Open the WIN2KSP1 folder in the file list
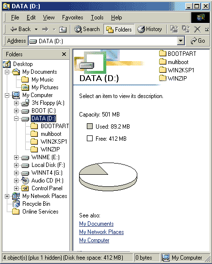Image resolution: width=212 pixels, height=264 pixels. (x=177, y=70)
